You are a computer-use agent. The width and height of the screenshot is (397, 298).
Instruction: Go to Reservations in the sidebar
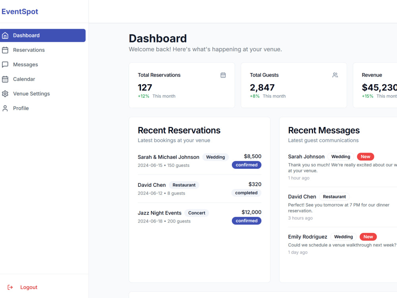click(43, 50)
